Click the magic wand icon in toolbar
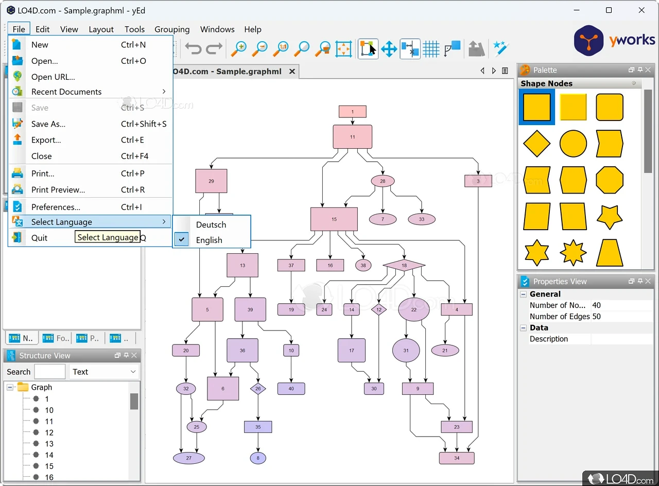659x486 pixels. [500, 49]
